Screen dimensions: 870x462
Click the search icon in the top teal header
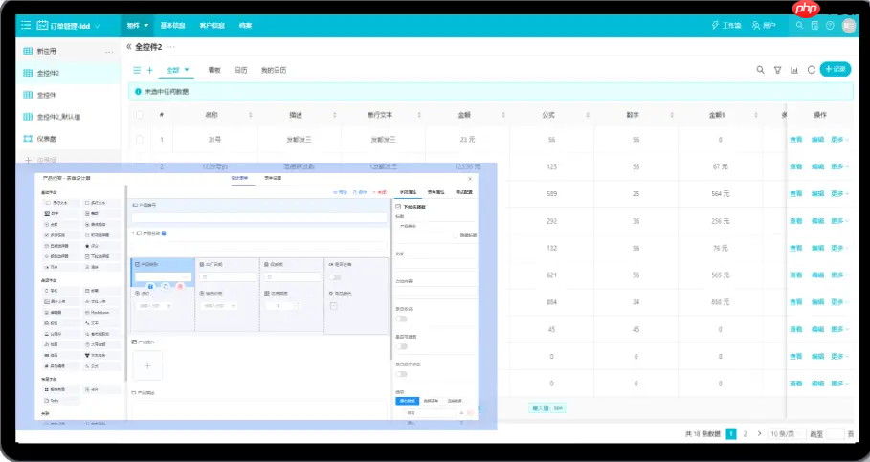pos(799,25)
